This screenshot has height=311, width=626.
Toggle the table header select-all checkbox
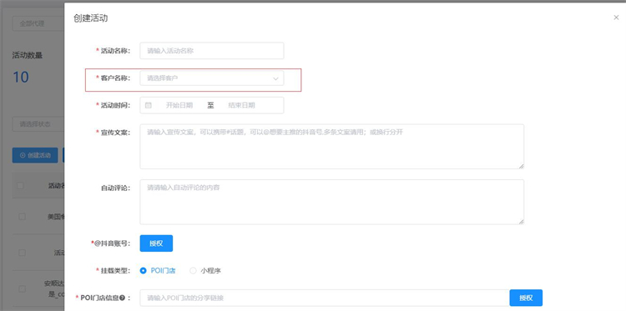click(x=20, y=185)
